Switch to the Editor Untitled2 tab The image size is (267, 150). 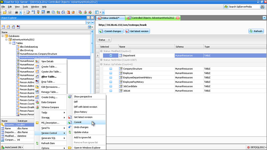tap(110, 17)
